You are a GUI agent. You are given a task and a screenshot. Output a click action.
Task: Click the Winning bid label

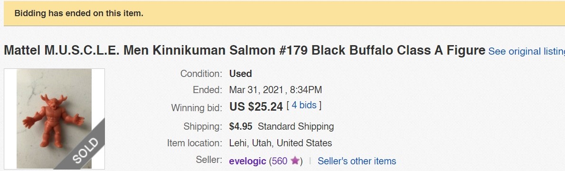click(197, 107)
